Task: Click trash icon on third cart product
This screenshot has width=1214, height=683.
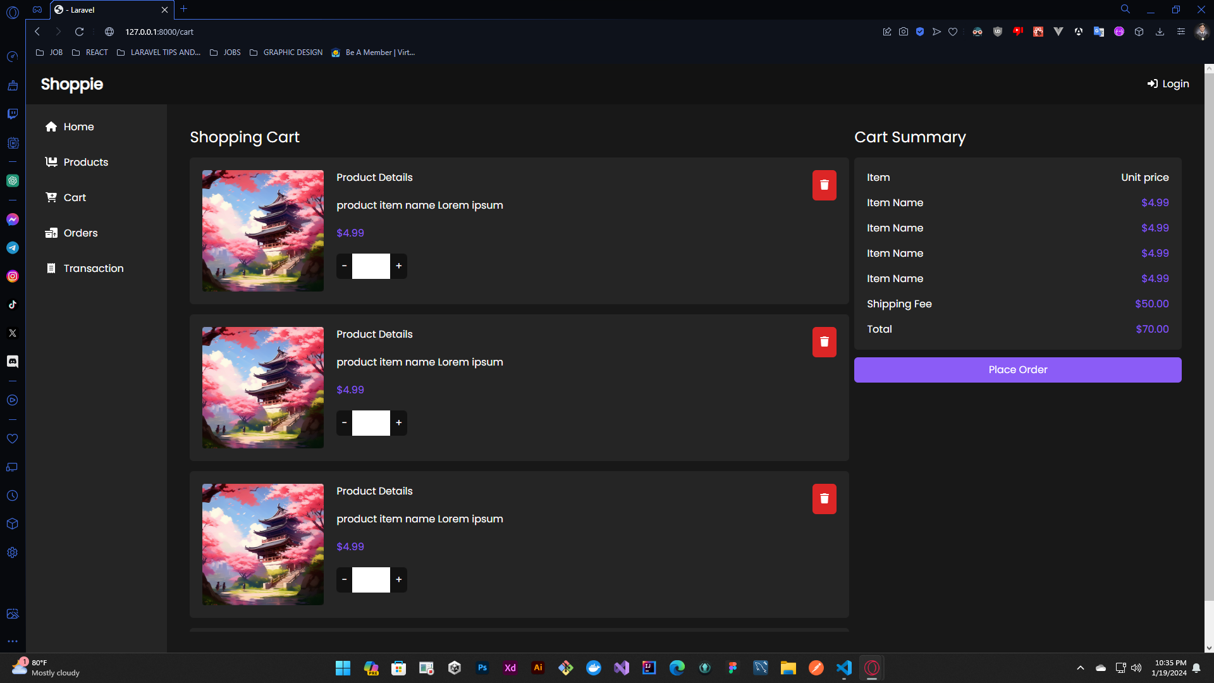Action: (x=824, y=499)
